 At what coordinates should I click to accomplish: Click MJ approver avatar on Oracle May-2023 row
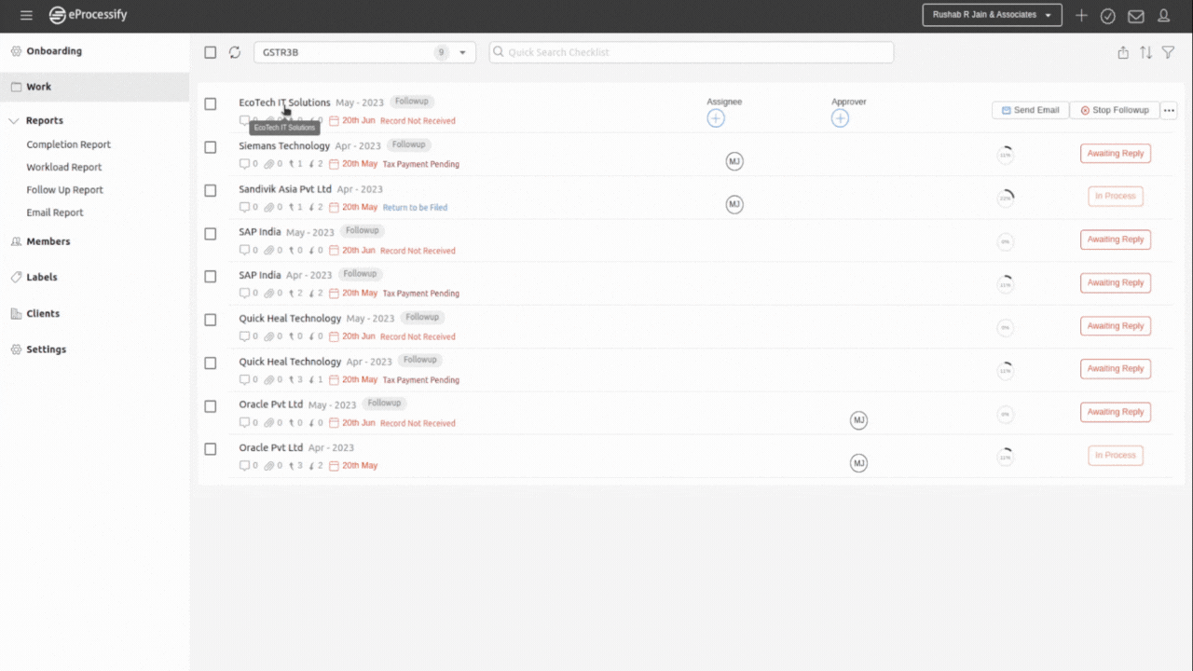(858, 420)
